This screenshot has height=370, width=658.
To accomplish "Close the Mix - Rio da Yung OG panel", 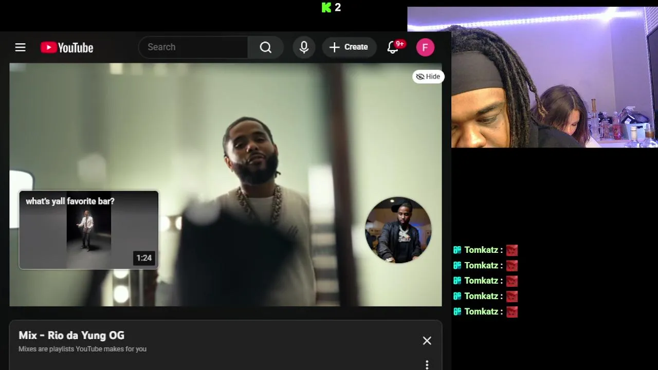I will click(427, 341).
